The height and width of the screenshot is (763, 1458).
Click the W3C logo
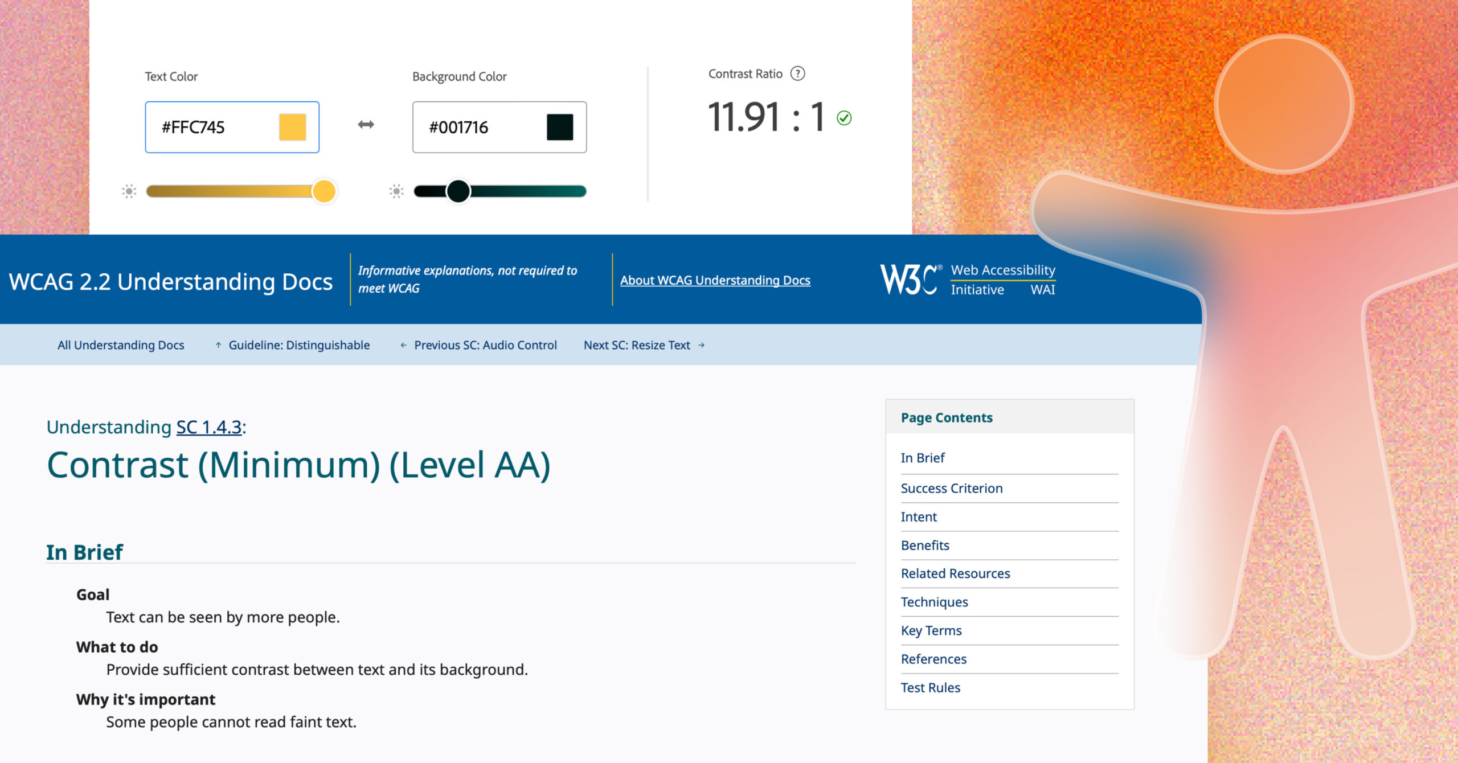coord(911,279)
